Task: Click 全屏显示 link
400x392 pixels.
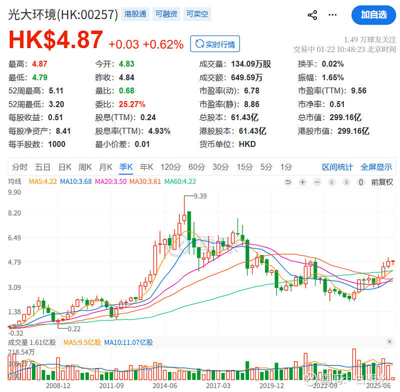Action: [376, 167]
